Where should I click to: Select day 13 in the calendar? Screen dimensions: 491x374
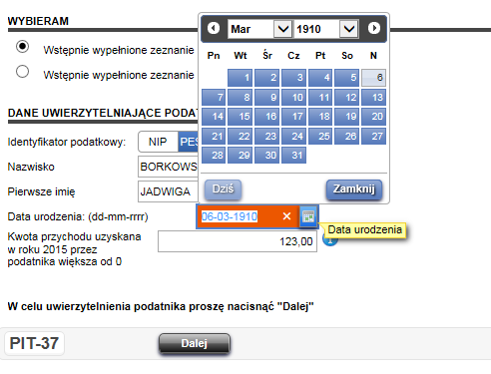(x=373, y=98)
